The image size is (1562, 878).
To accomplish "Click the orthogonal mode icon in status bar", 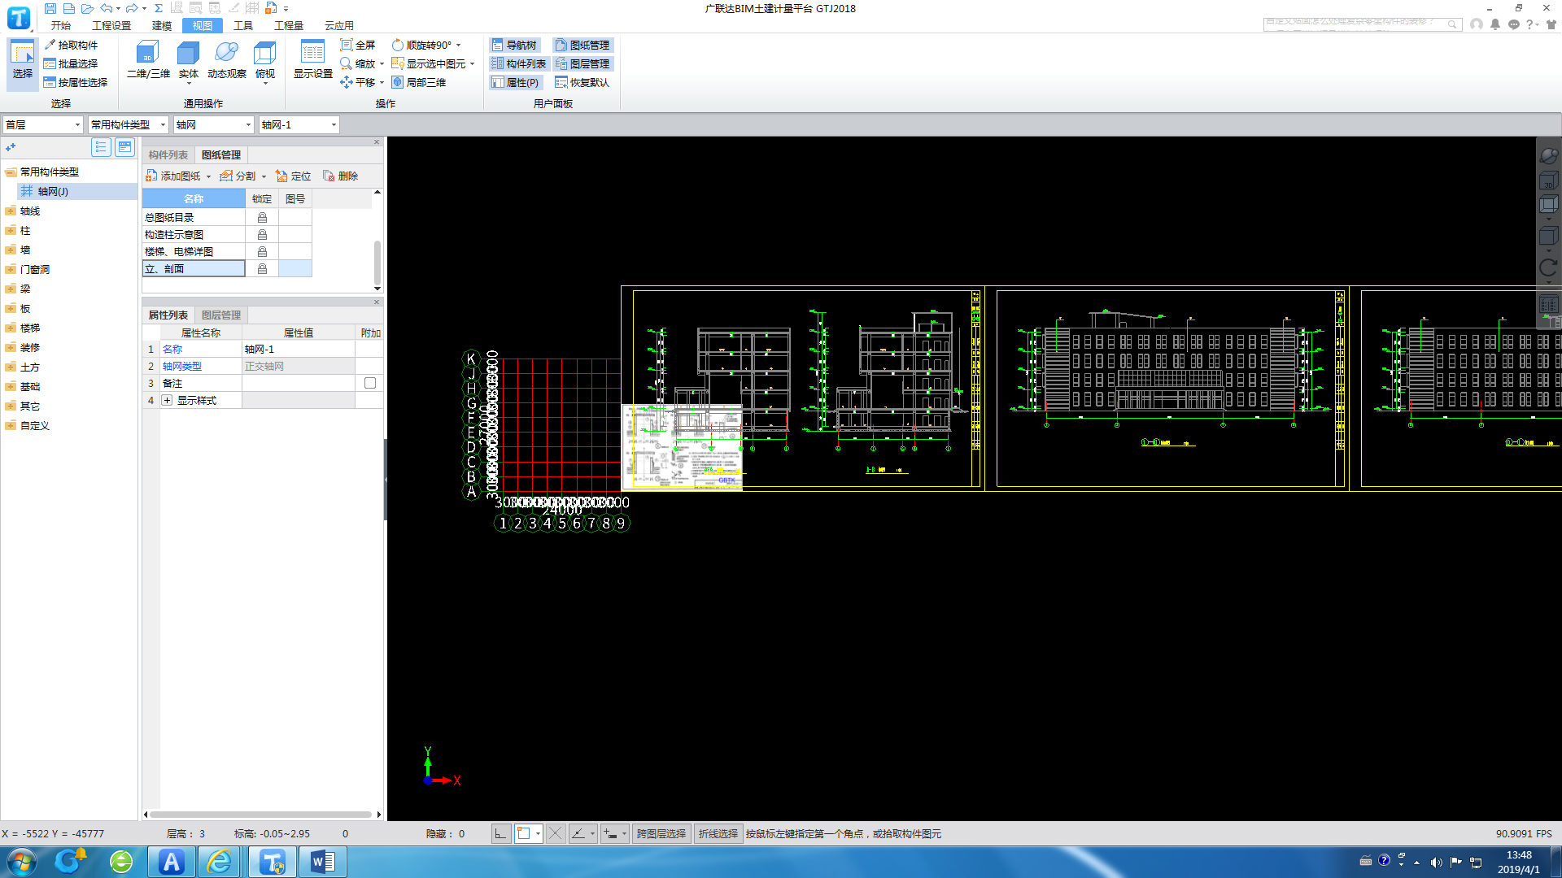I will [501, 833].
